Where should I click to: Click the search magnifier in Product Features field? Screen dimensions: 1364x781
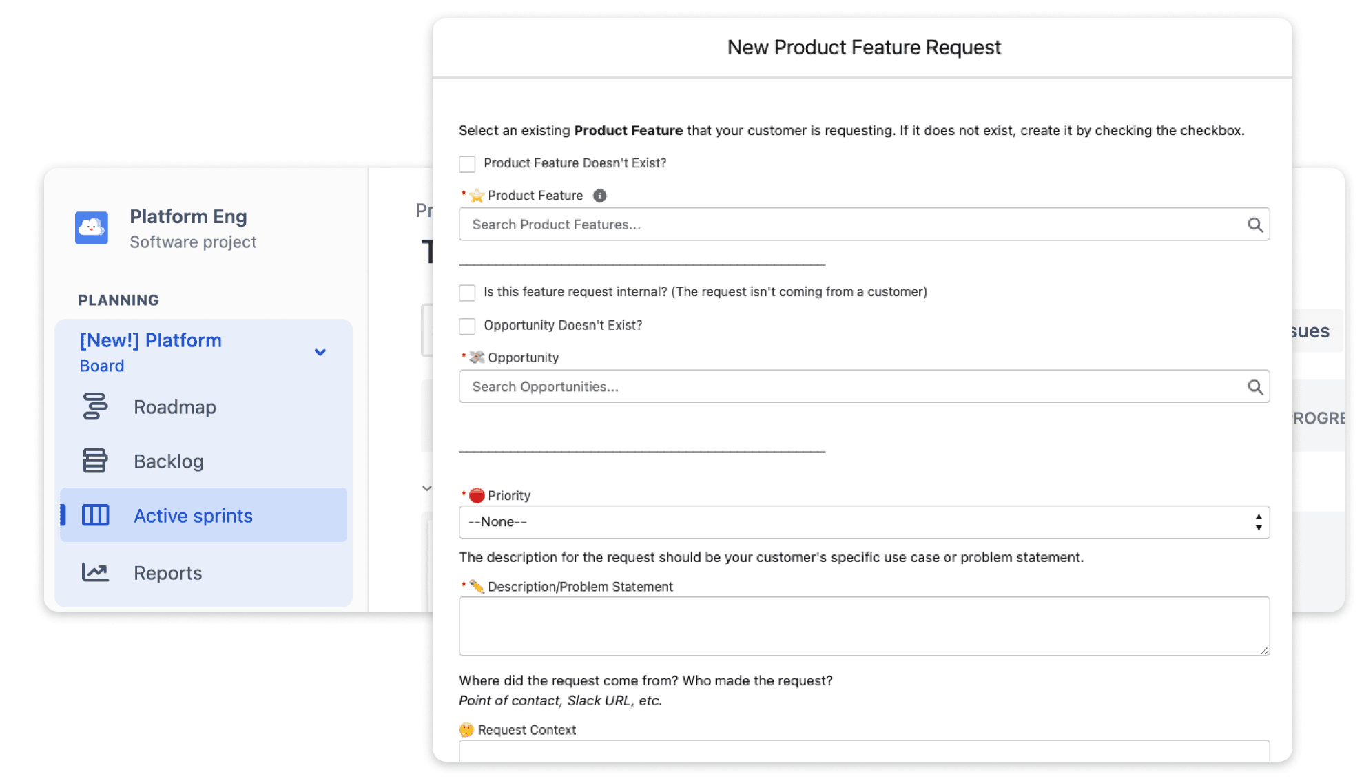pos(1254,225)
